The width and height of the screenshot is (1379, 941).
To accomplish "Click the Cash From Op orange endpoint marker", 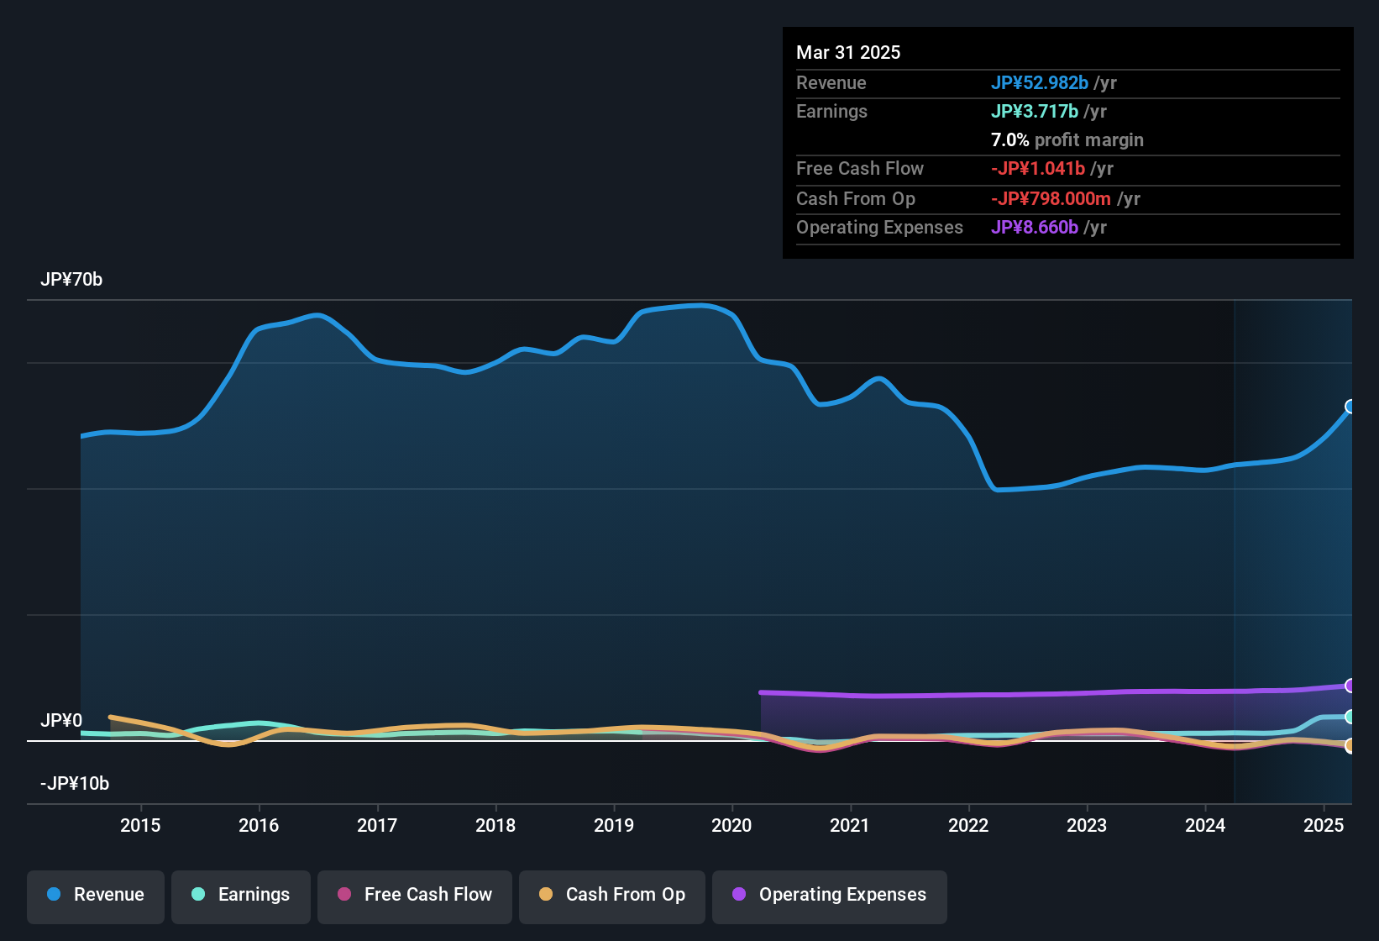I will pyautogui.click(x=1350, y=745).
